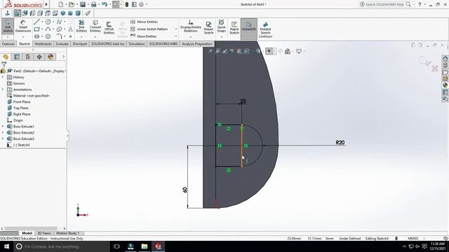Toggle Shaded Sketch Contours
This screenshot has width=449, height=252.
(265, 29)
